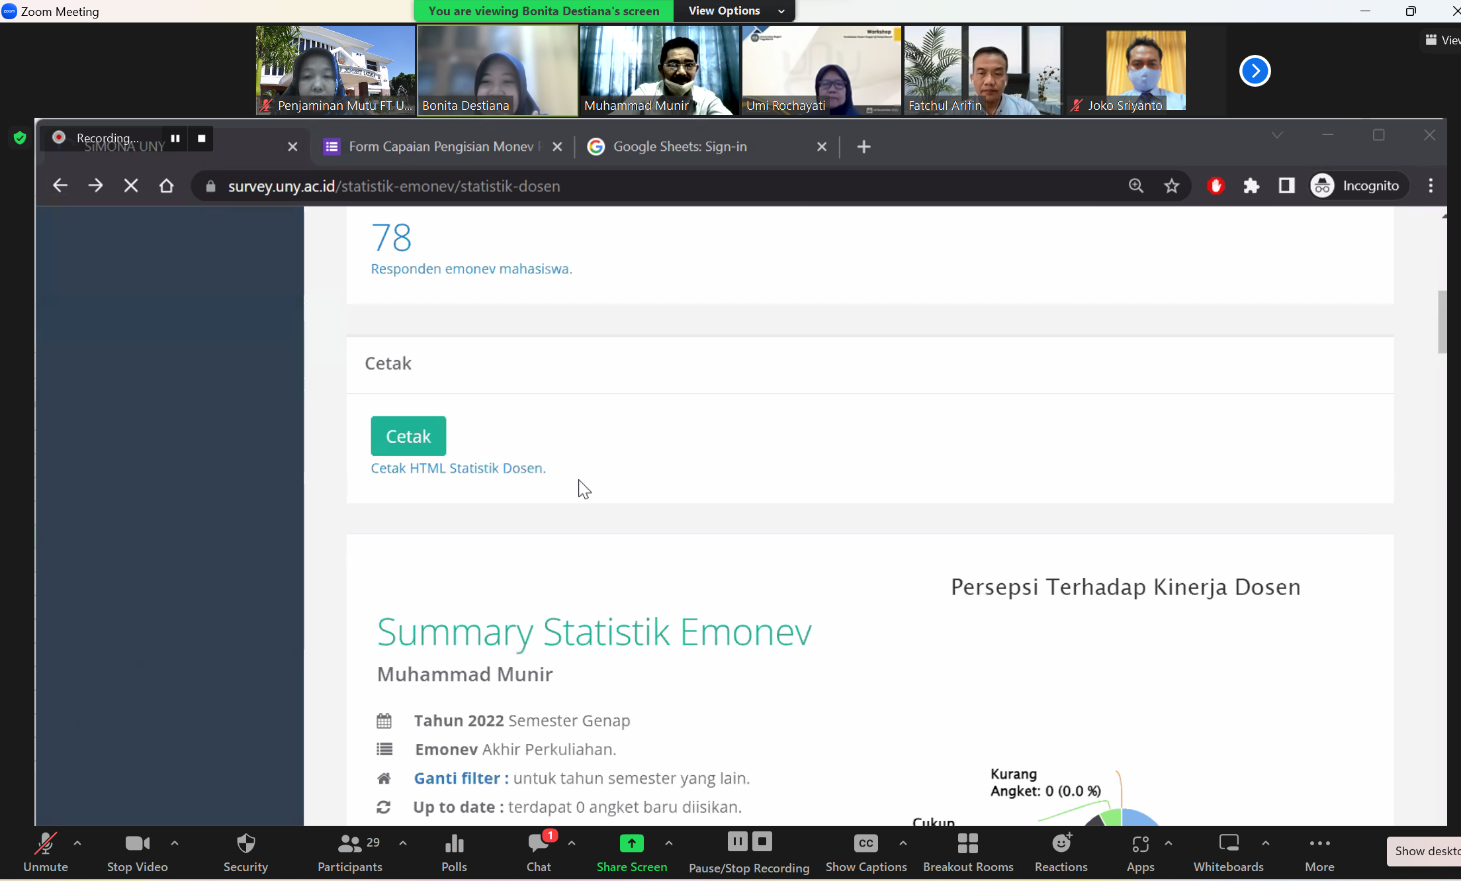Viewport: 1461px width, 881px height.
Task: Click the browser page vertical scrollbar thumb
Action: point(1442,322)
